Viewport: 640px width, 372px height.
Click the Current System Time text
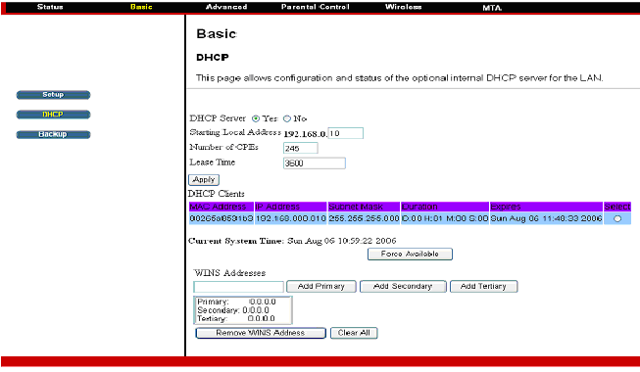coord(292,241)
